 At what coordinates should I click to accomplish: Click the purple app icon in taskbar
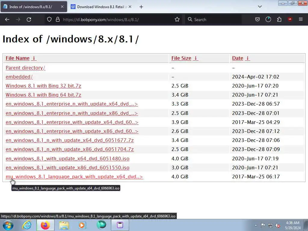tap(120, 225)
